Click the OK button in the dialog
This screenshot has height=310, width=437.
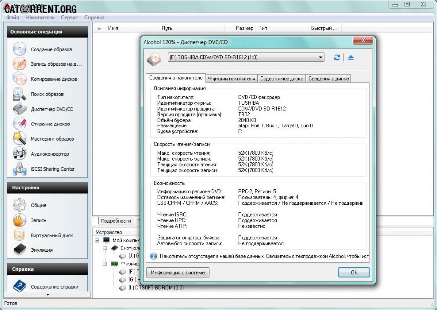click(x=354, y=272)
